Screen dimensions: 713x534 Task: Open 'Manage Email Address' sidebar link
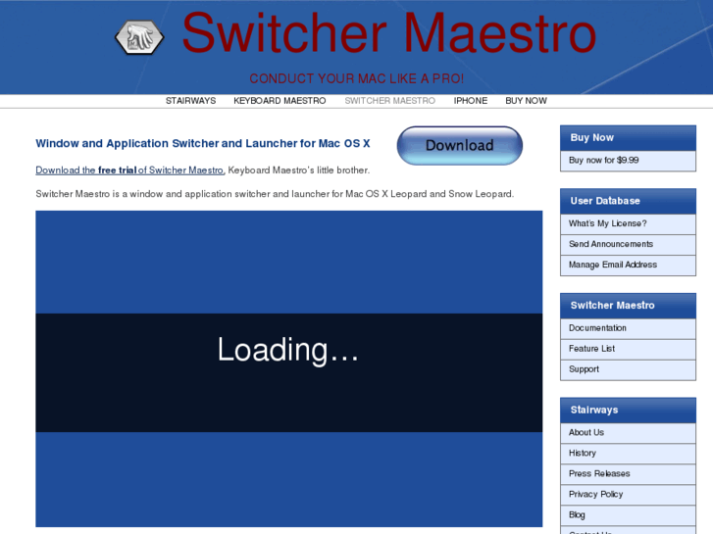click(628, 265)
